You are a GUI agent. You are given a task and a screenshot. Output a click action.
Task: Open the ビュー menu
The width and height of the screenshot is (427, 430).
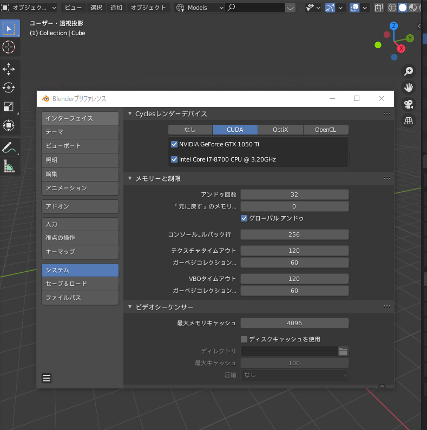tap(74, 8)
